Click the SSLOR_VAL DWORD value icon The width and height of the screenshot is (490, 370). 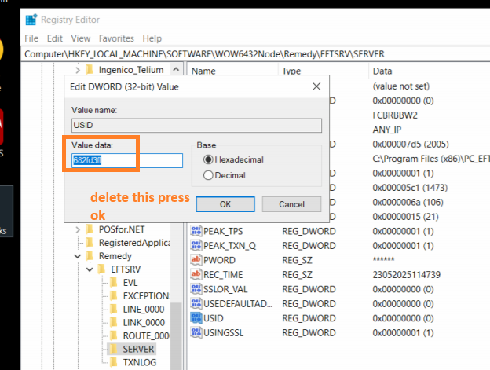[x=196, y=289]
